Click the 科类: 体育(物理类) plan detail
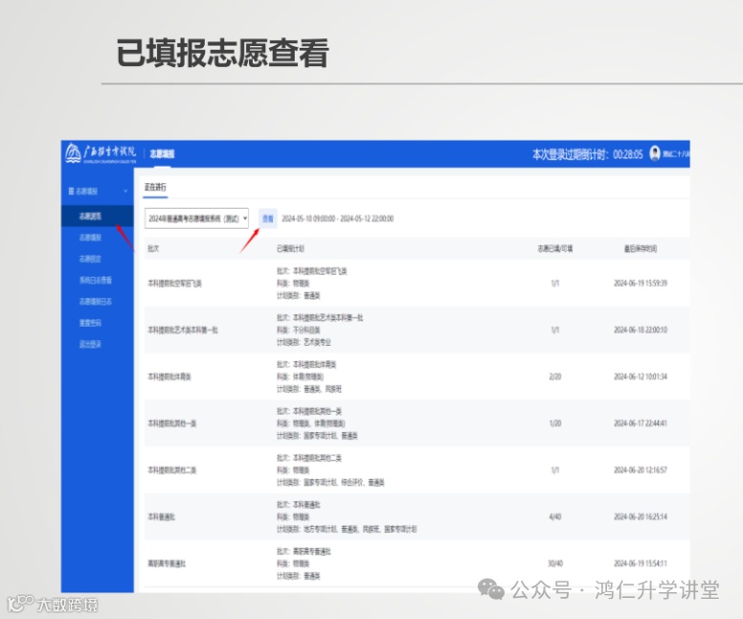743x619 pixels. point(300,377)
